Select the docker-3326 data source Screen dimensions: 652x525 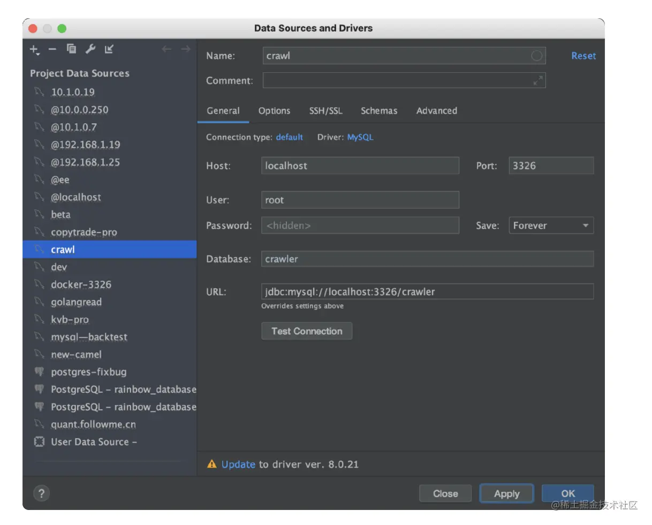click(x=81, y=284)
